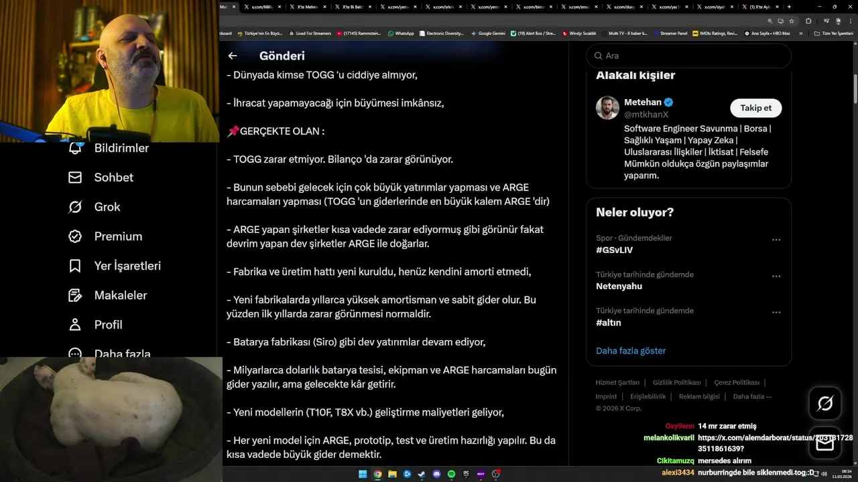Open the floating messages envelope button
Viewport: 858px width, 482px height.
825,443
